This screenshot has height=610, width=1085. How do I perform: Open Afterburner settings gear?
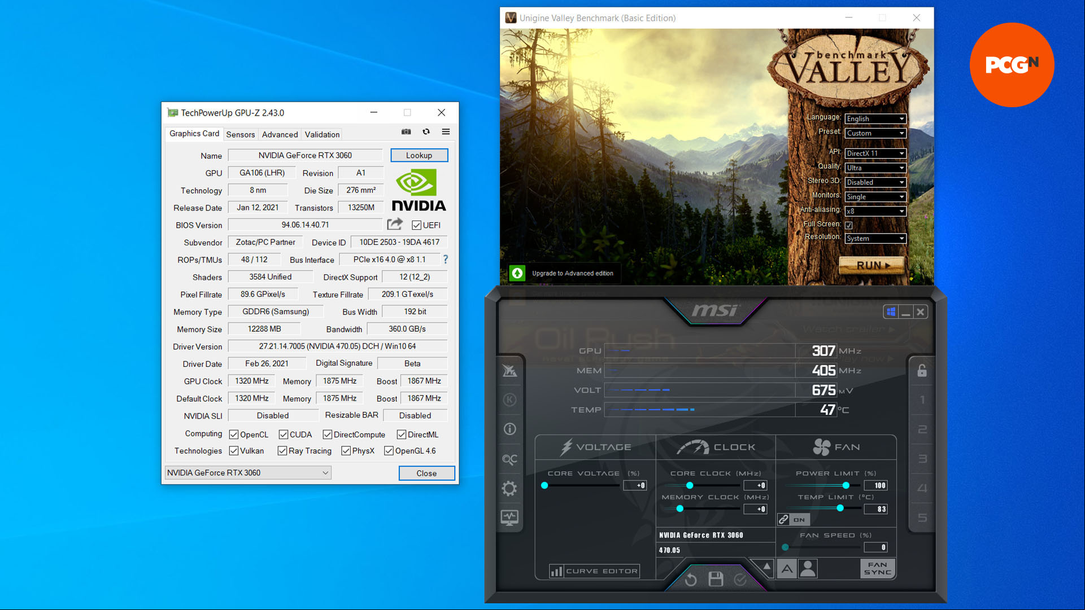point(509,488)
